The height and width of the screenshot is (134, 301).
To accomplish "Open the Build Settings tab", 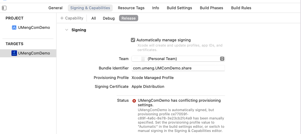I will pos(180,8).
